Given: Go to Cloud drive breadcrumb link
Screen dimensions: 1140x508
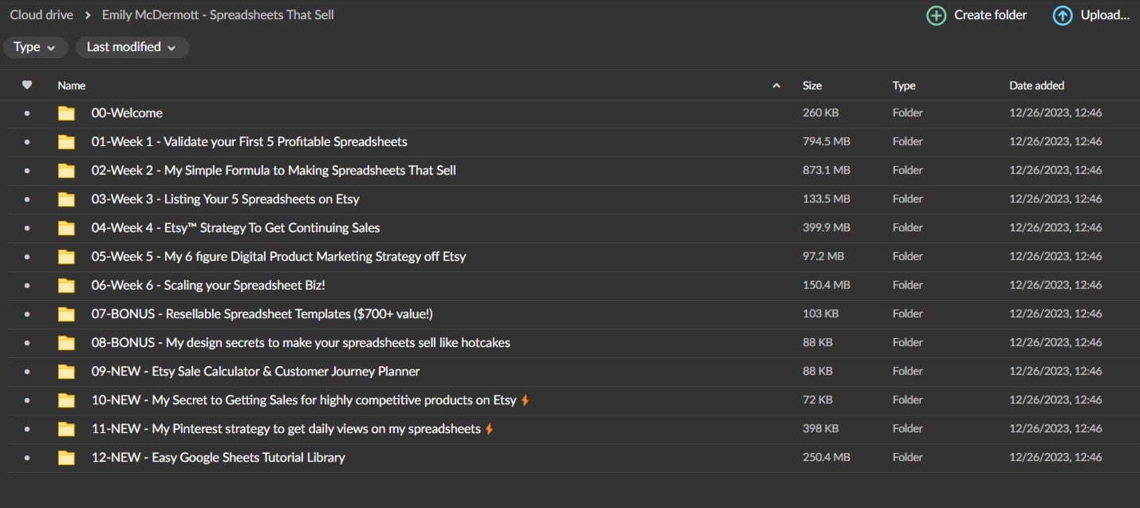Looking at the screenshot, I should (x=41, y=15).
